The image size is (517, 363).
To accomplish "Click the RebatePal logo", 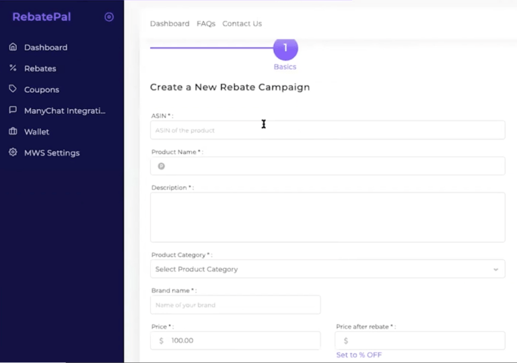I will point(42,17).
